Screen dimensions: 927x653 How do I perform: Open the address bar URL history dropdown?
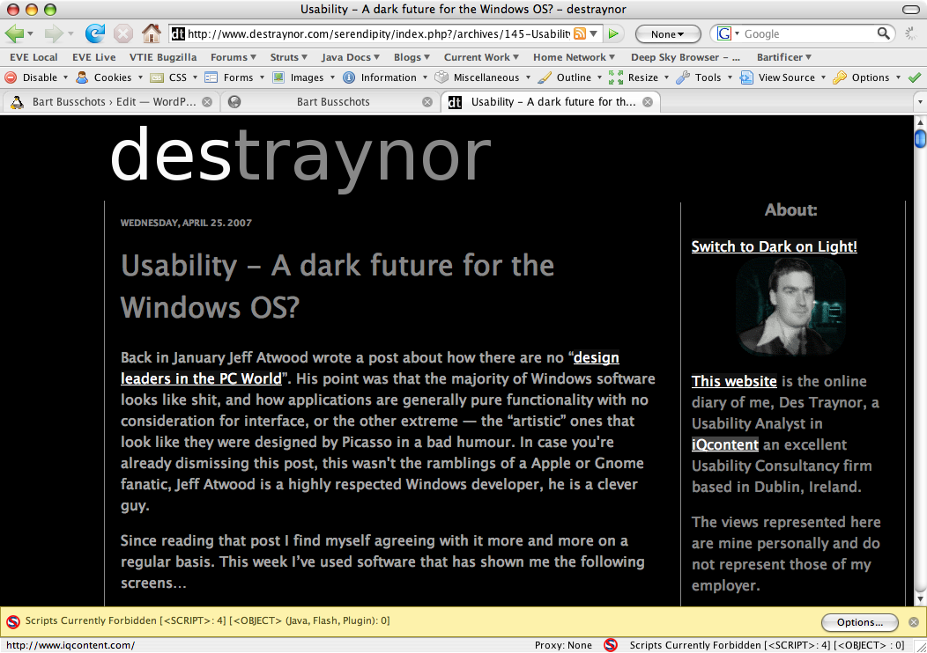(594, 33)
